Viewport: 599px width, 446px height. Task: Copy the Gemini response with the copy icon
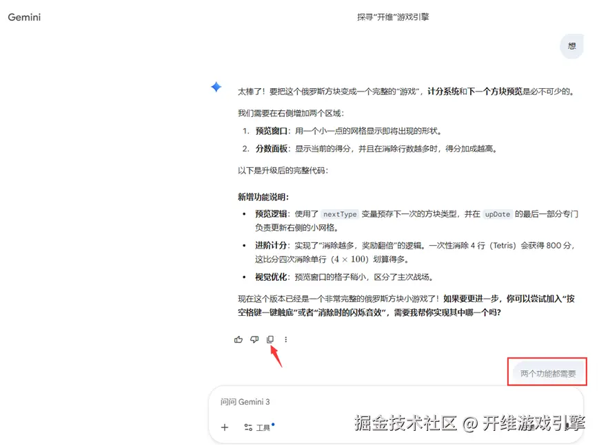pyautogui.click(x=270, y=339)
